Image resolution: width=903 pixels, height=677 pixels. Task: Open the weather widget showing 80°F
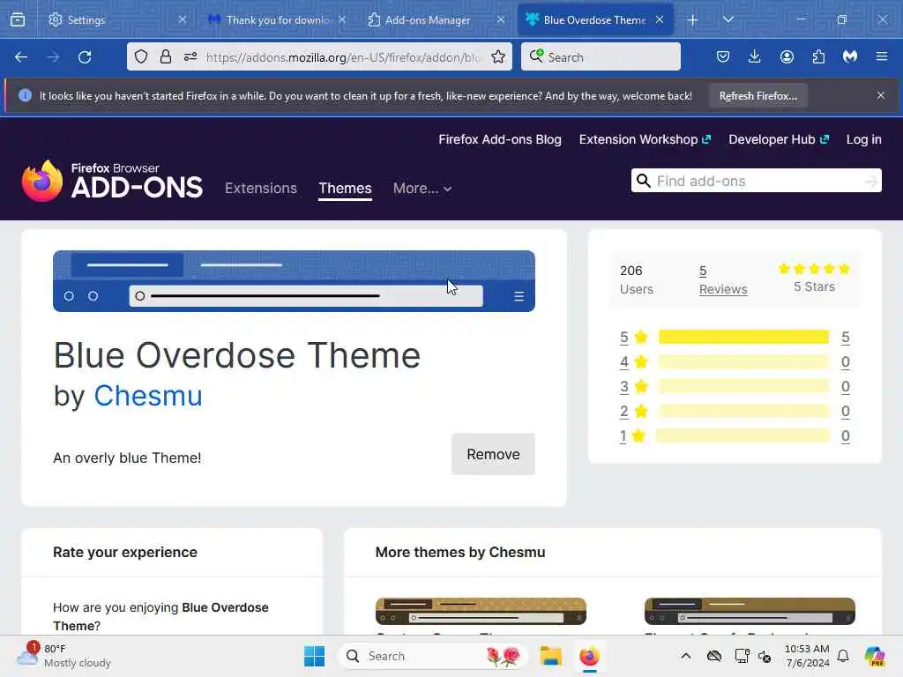tap(63, 656)
